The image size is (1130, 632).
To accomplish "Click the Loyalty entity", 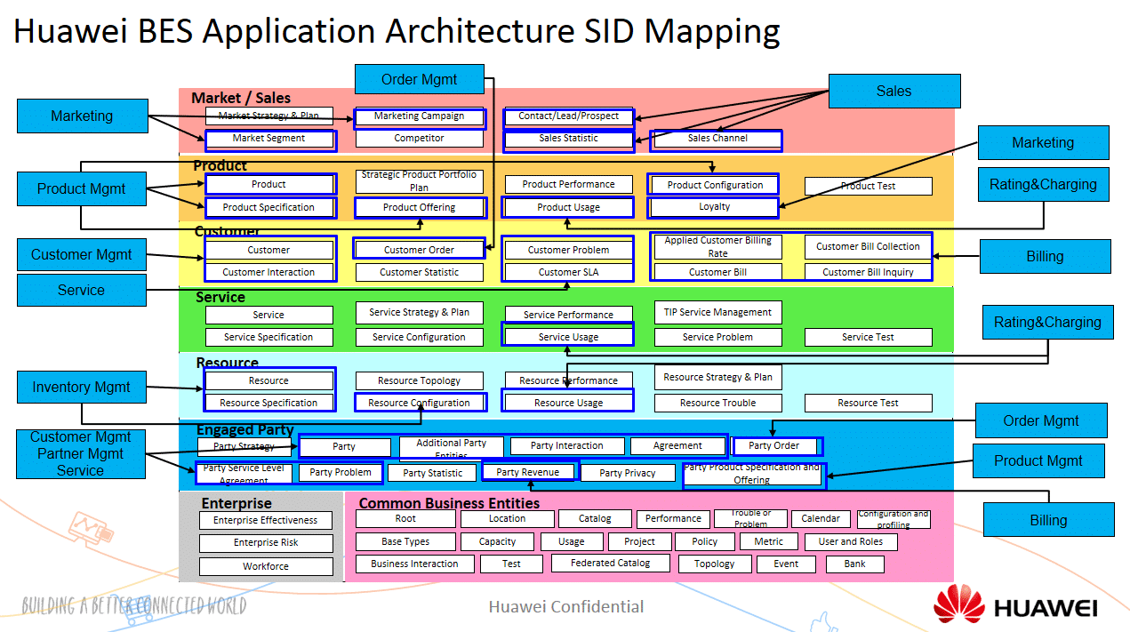I will pos(715,207).
